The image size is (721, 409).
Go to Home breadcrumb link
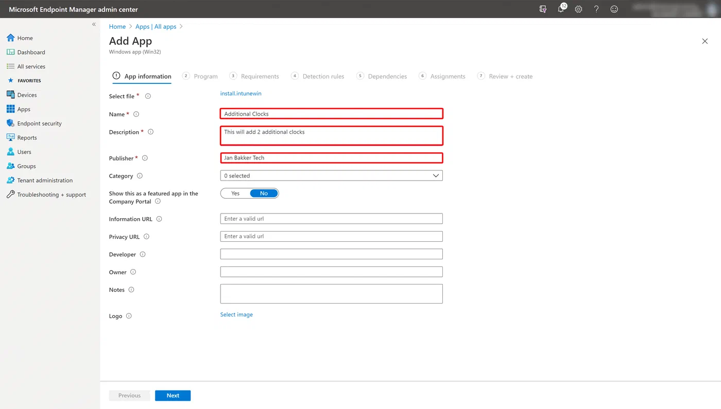click(117, 26)
